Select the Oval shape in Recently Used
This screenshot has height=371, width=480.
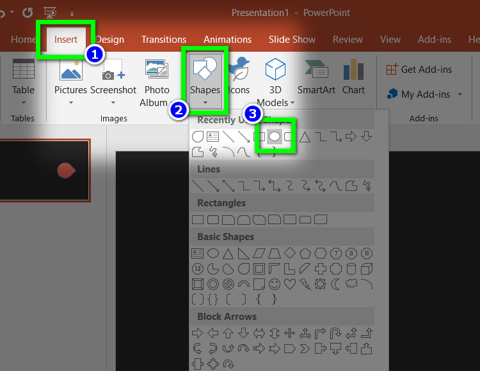[275, 136]
